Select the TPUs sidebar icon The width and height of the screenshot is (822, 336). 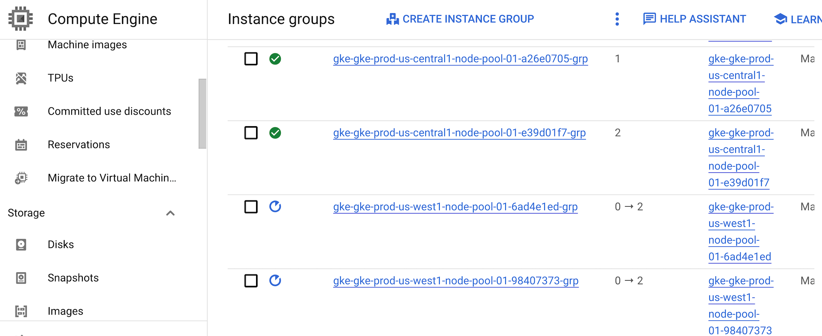click(21, 78)
